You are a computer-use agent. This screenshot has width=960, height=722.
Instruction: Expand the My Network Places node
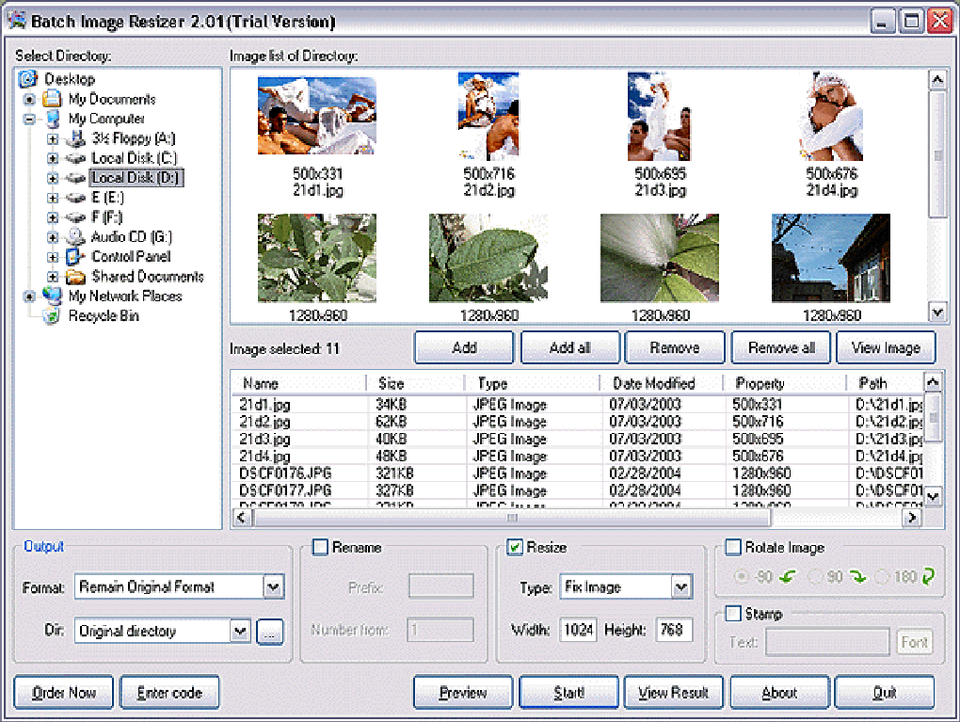[x=29, y=297]
